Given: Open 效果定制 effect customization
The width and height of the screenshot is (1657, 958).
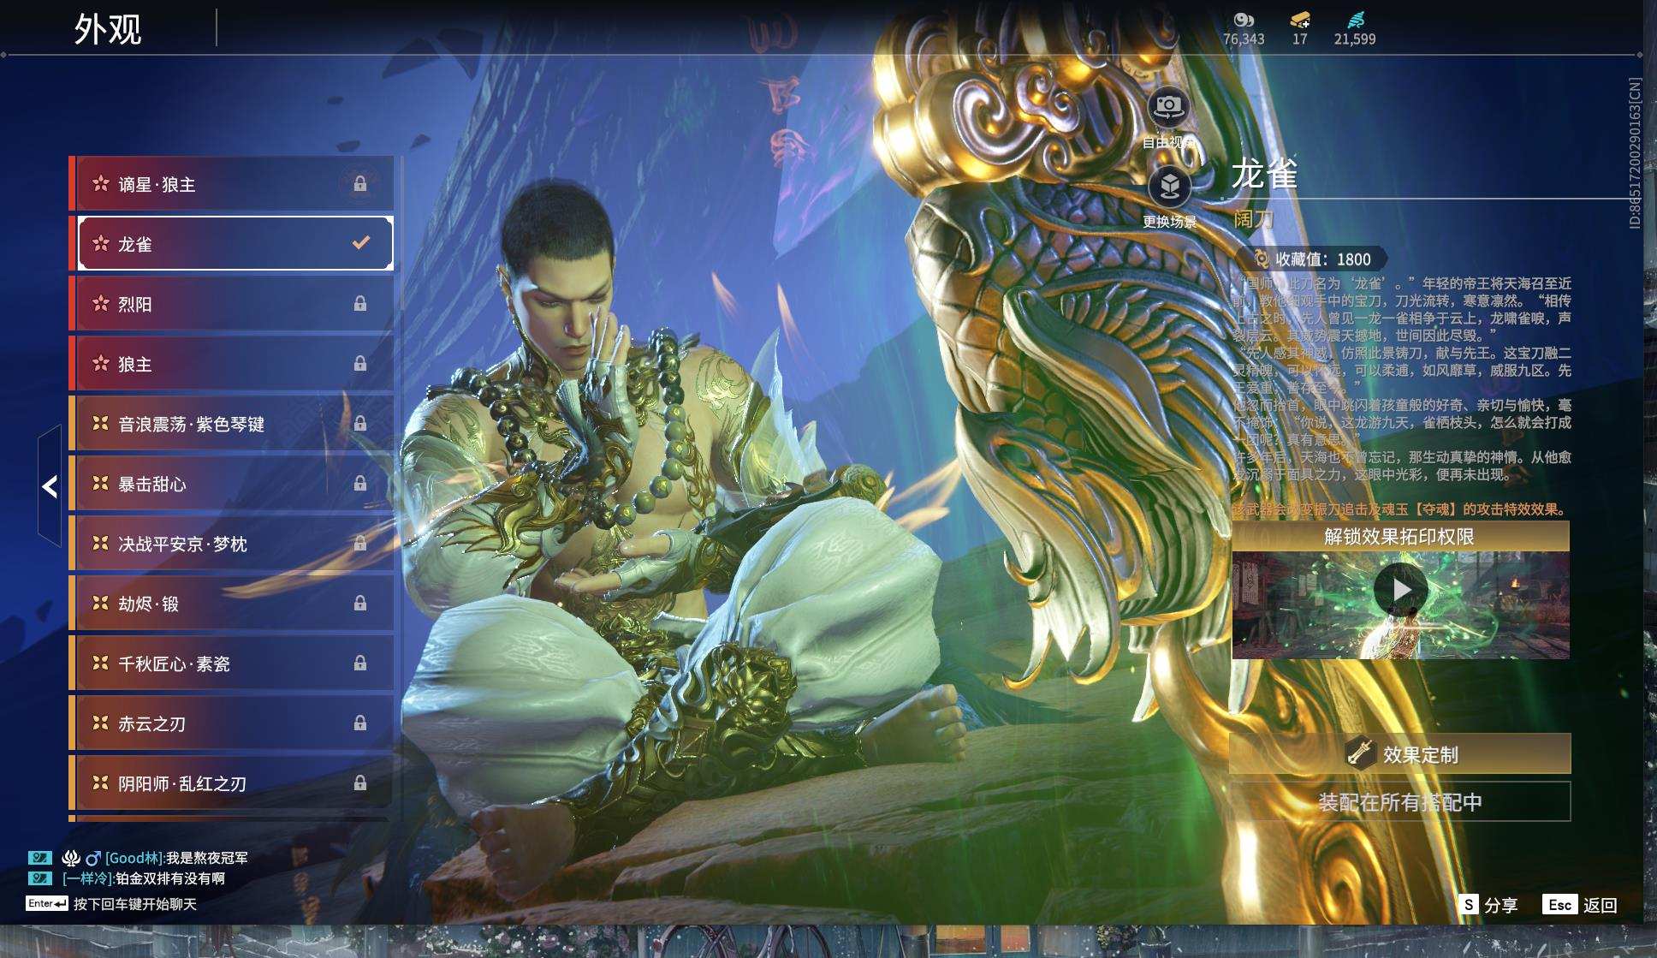Looking at the screenshot, I should [x=1400, y=754].
